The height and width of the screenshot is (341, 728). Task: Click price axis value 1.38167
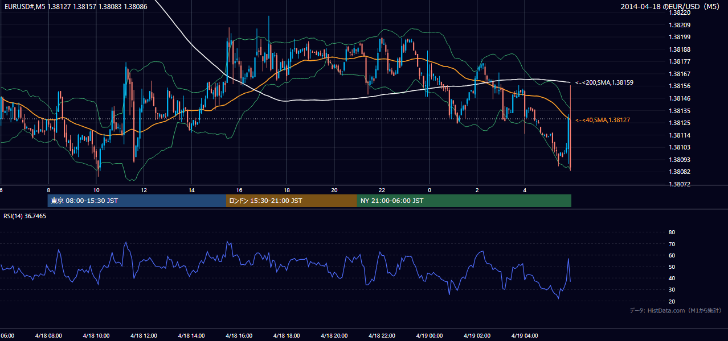(x=680, y=74)
